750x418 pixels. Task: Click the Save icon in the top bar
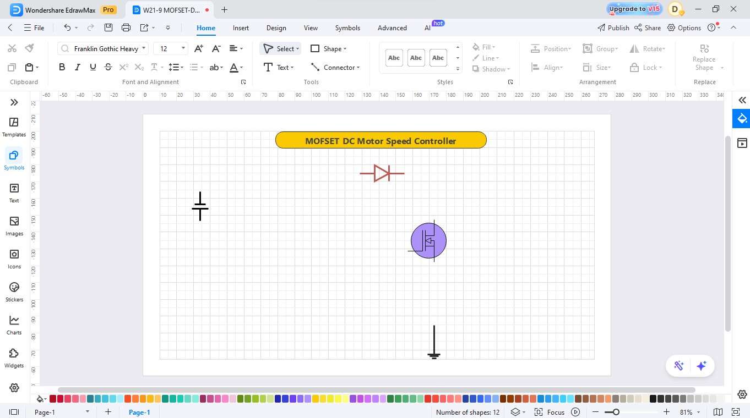click(108, 28)
